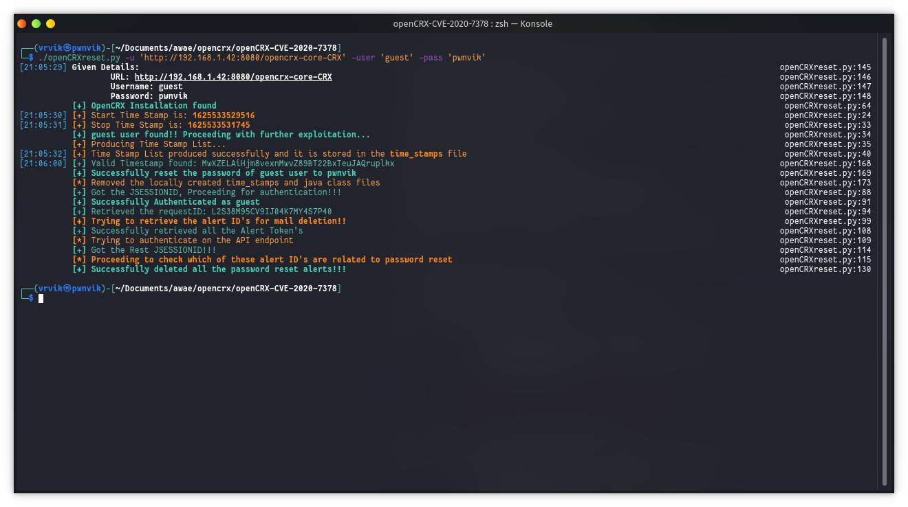Click 'Successfully retrieved all the Alert Token's' line
The width and height of the screenshot is (908, 507).
click(188, 231)
